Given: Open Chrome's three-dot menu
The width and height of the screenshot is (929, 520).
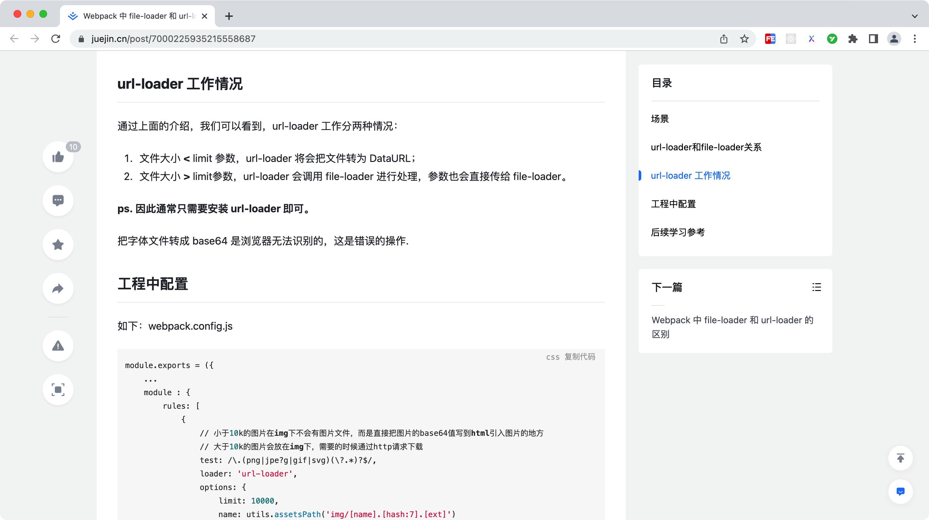Looking at the screenshot, I should pos(914,39).
